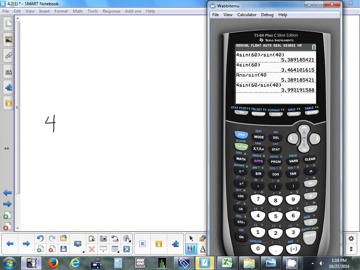Screen dimensions: 360x270
Task: Click the handwritten 4 on the page
Action: [x=50, y=123]
